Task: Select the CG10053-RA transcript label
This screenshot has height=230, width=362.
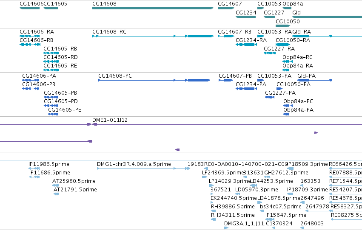Action: pos(275,32)
